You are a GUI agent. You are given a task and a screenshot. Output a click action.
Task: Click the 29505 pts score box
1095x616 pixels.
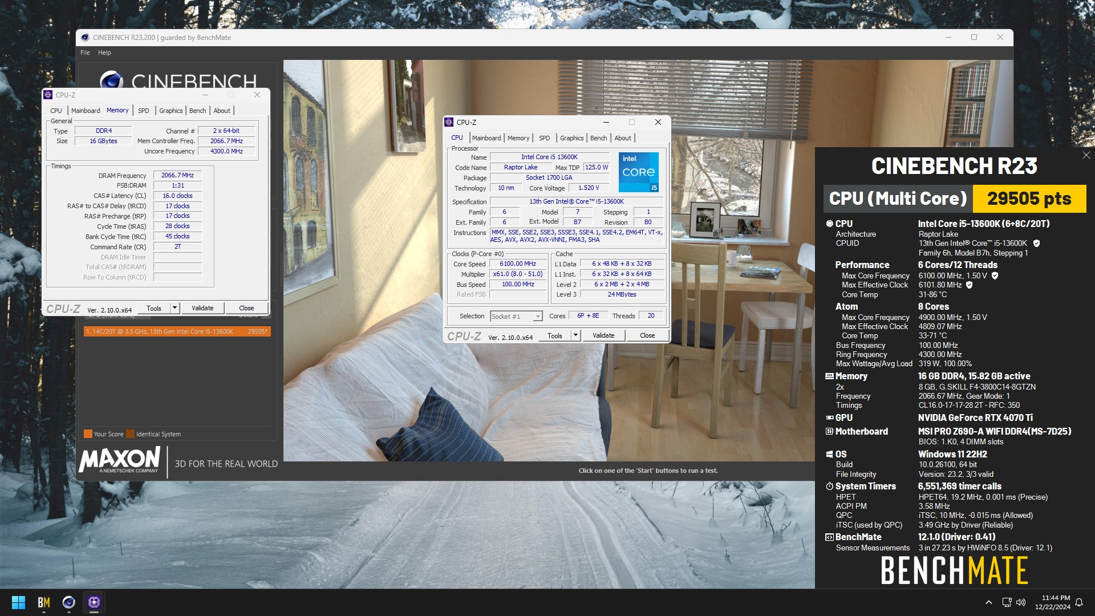(1029, 198)
